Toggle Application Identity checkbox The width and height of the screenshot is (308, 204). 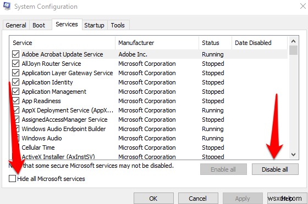pyautogui.click(x=15, y=82)
